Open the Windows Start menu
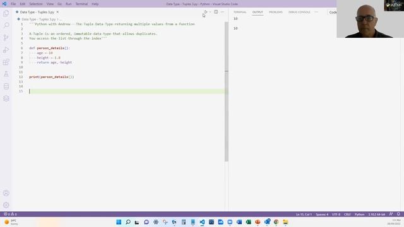Screen dimensions: 404x227 119,222
